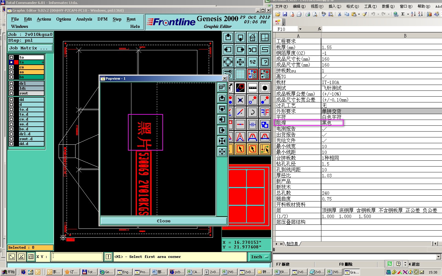Click the Windows 开始 start button
This screenshot has height=276, width=442.
(8, 272)
